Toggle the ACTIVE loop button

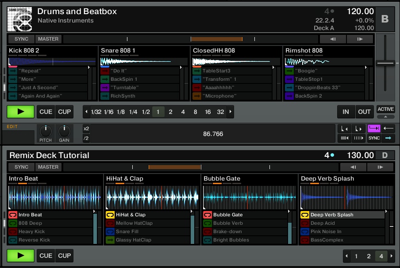click(385, 109)
